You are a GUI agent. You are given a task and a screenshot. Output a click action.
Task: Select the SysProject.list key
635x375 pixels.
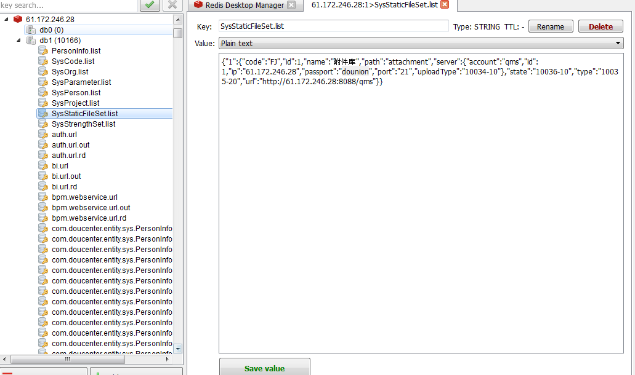pos(75,103)
